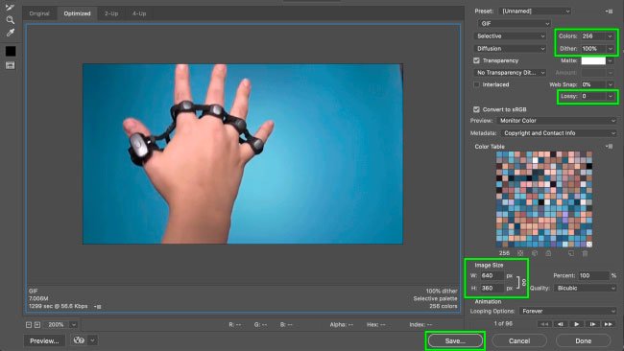
Task: Open the Looping Options Forever dropdown
Action: pyautogui.click(x=567, y=311)
